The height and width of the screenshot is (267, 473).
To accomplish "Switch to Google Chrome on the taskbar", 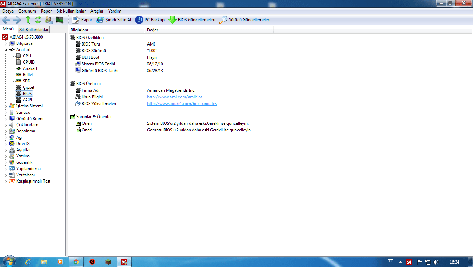I will (x=76, y=262).
